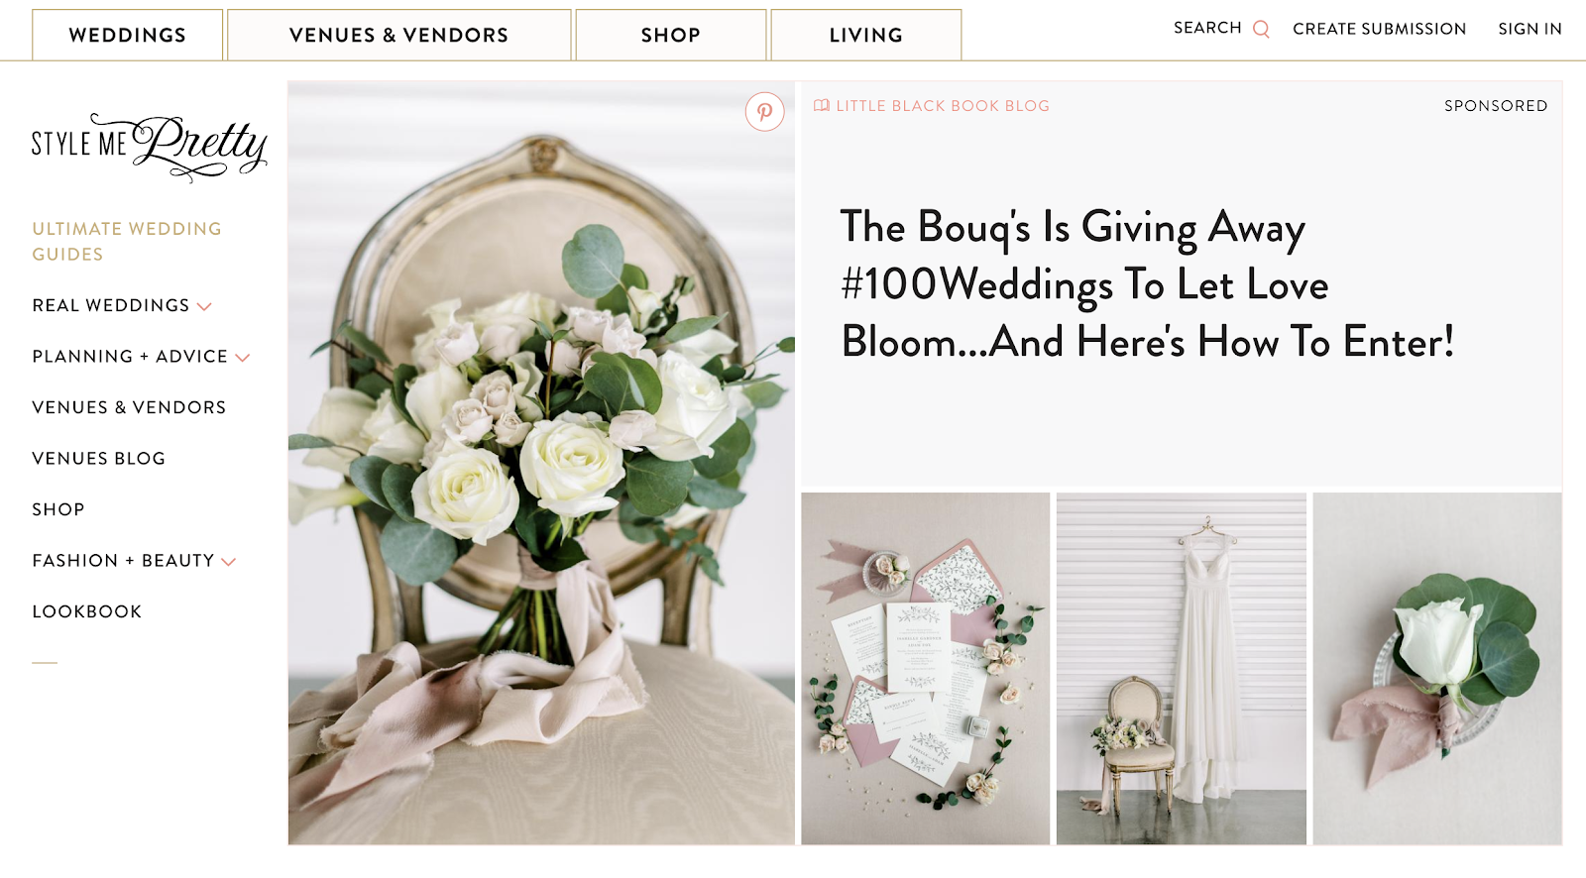The image size is (1586, 878).
Task: Open the white rose boutonniere thumbnail
Action: click(x=1437, y=669)
